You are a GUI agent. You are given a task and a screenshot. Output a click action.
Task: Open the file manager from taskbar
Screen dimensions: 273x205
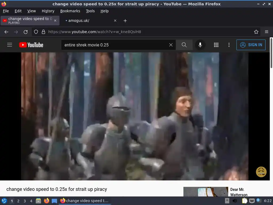tap(38, 201)
